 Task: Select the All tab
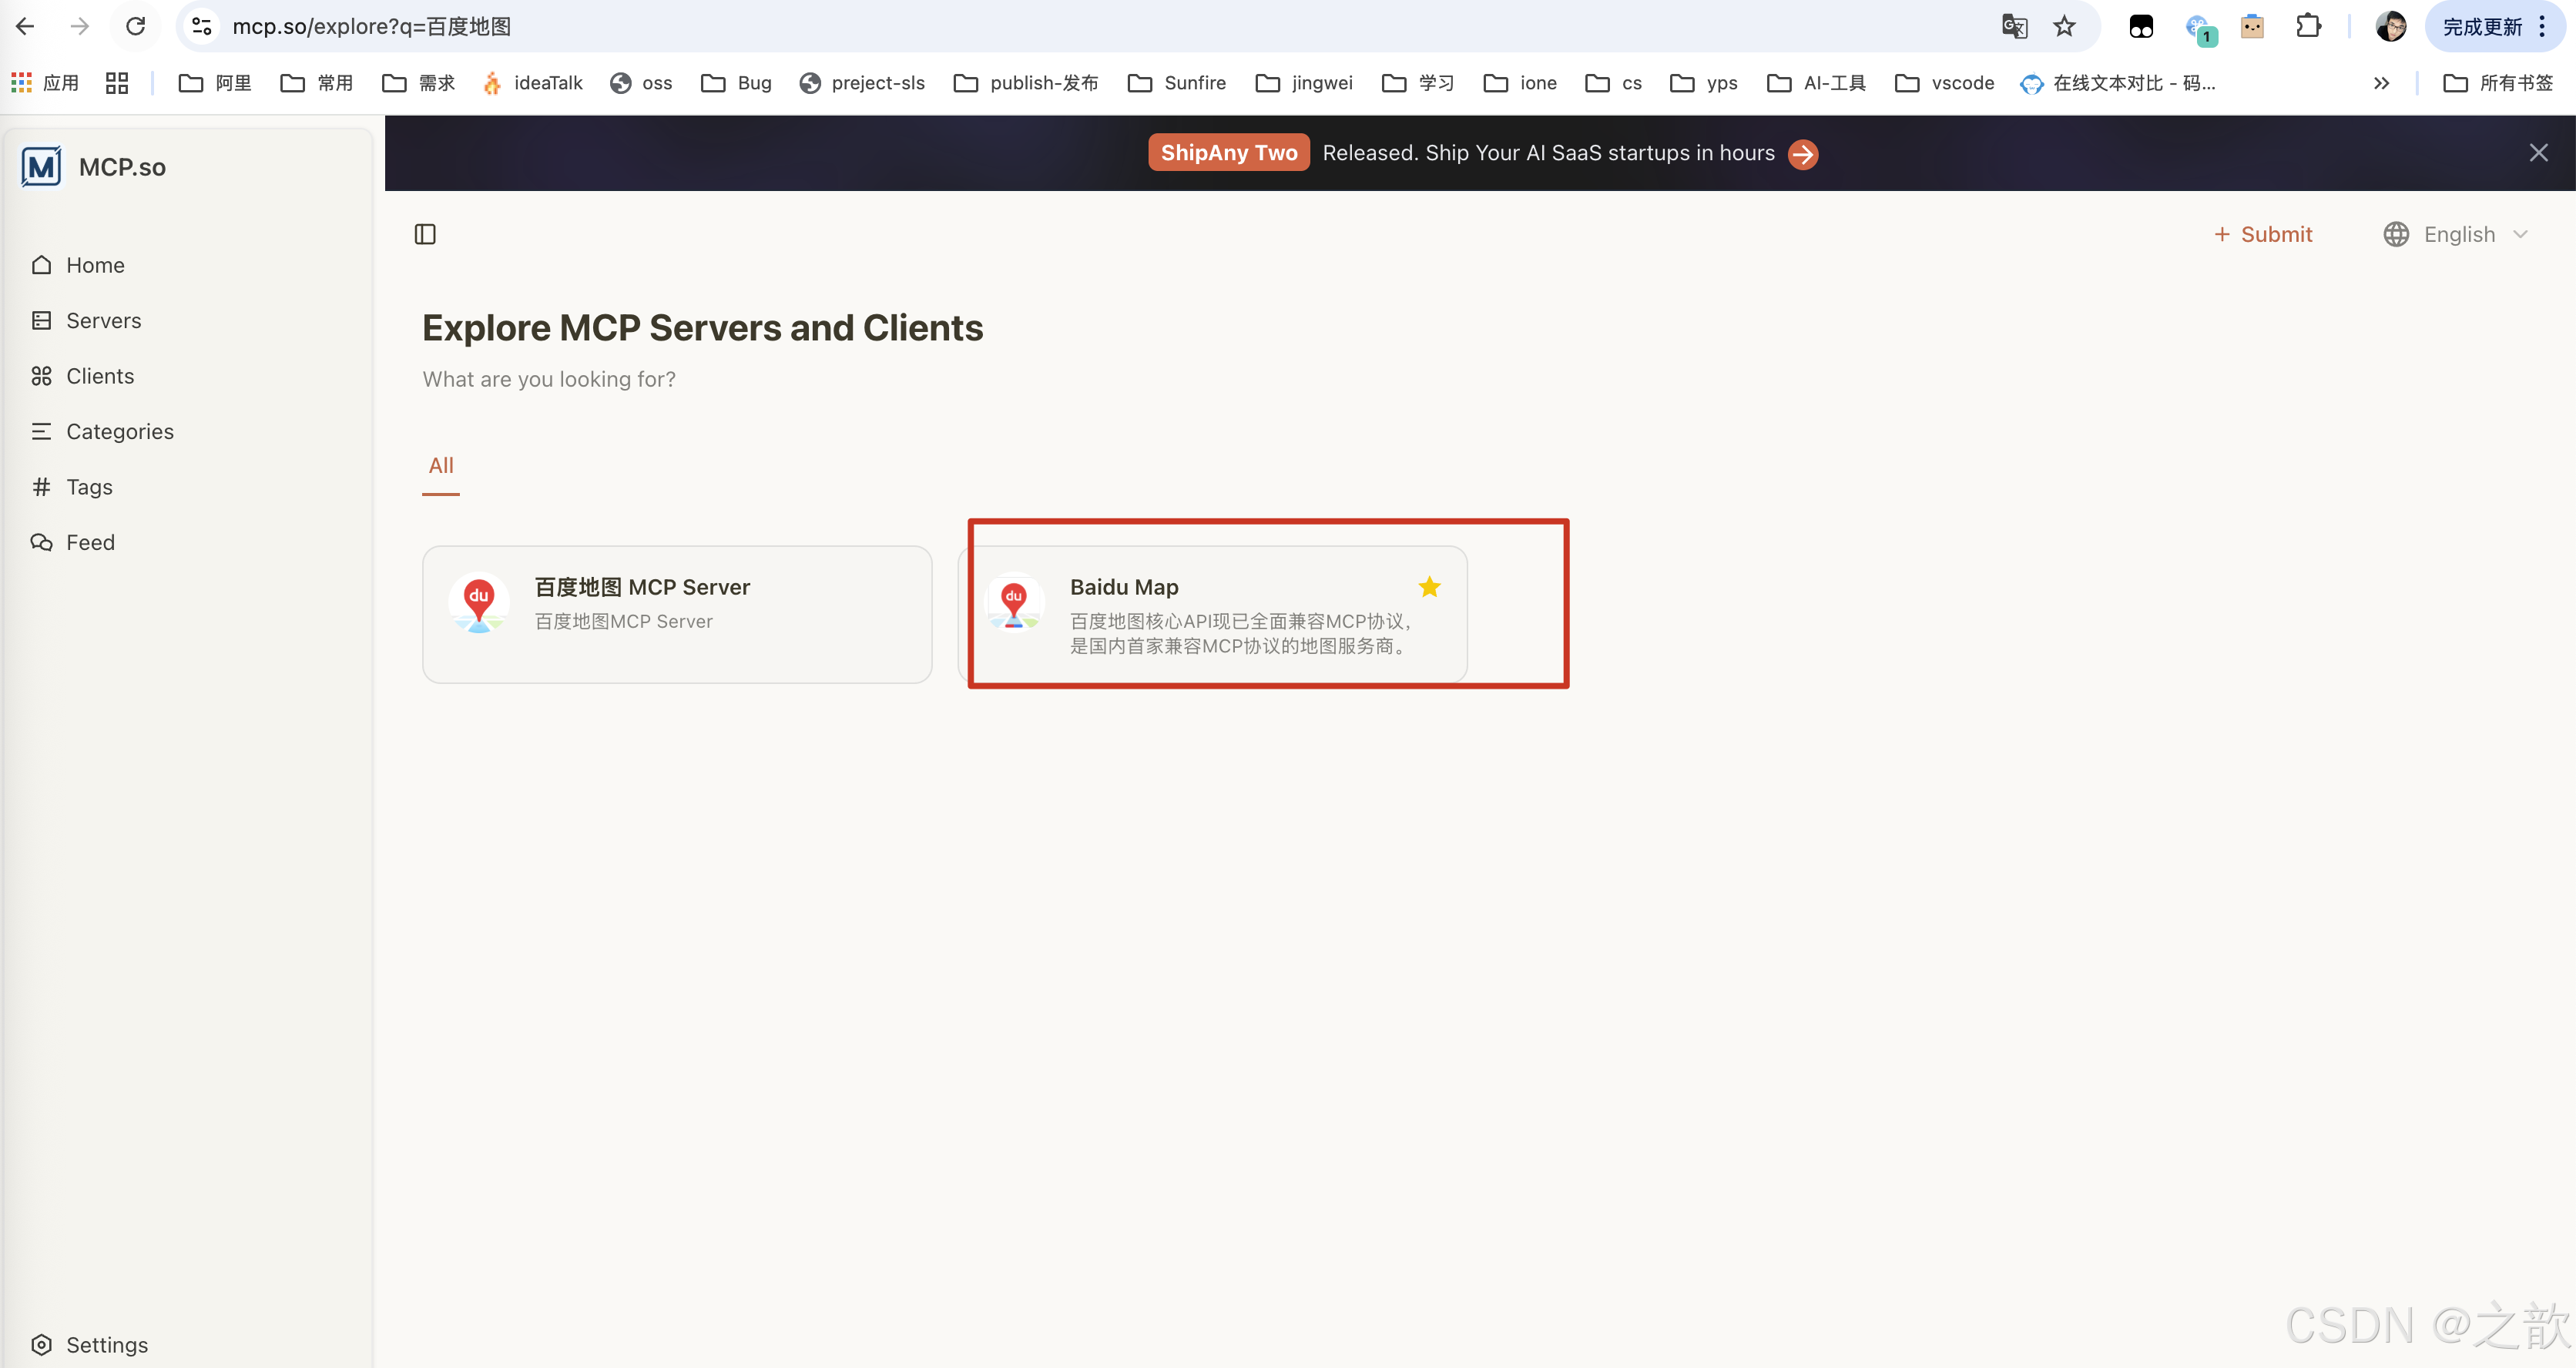click(x=441, y=465)
